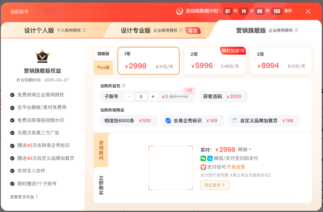The height and width of the screenshot is (212, 323).
Task: Open help icon beside 设计专业版 企业商用授权
Action: (x=181, y=30)
